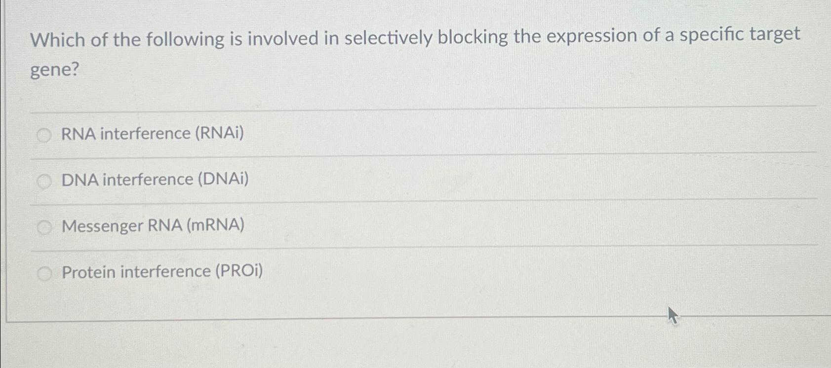This screenshot has width=831, height=368.
Task: Click the Messenger RNA (mRNA) answer text
Action: pyautogui.click(x=153, y=226)
